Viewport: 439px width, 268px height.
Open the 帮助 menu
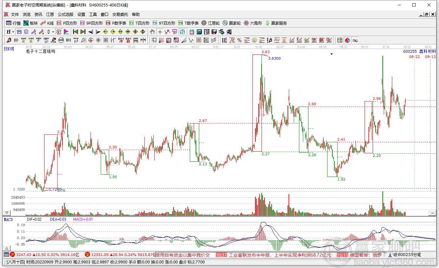(136, 15)
